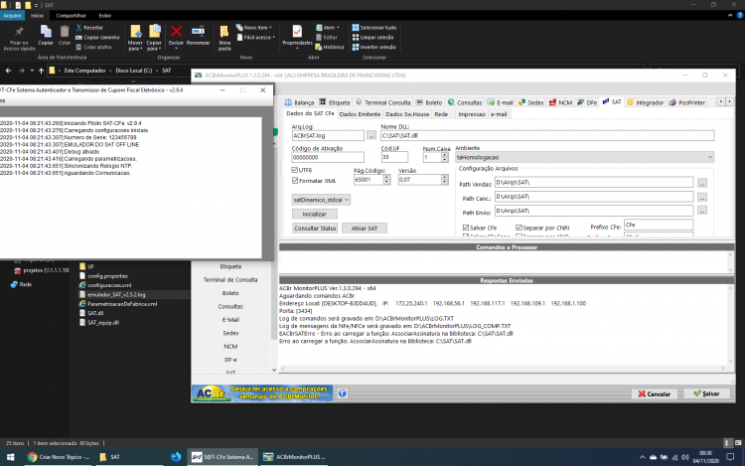Click the Versão spinner arrows

(x=444, y=180)
